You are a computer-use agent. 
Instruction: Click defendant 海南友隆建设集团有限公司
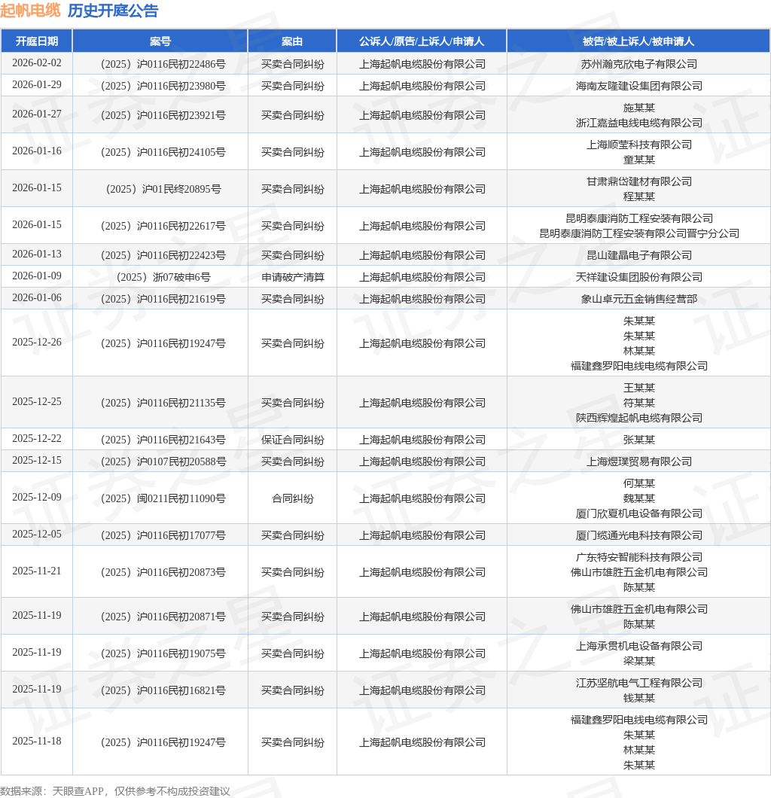[x=638, y=86]
